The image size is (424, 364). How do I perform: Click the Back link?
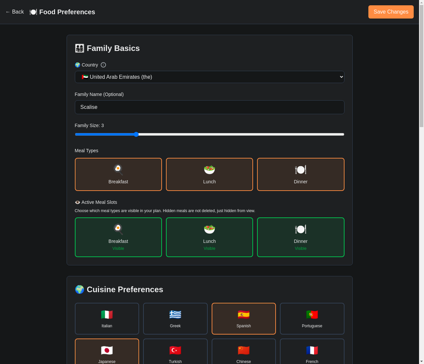[x=14, y=11]
